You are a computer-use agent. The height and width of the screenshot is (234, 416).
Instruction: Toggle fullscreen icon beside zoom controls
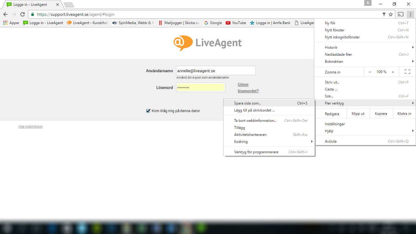pyautogui.click(x=407, y=72)
